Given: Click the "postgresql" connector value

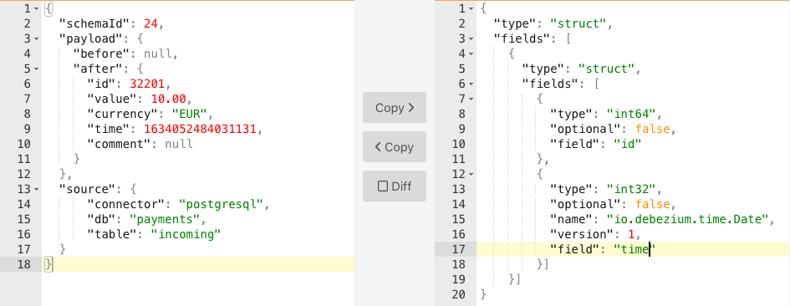Looking at the screenshot, I should pyautogui.click(x=222, y=204).
